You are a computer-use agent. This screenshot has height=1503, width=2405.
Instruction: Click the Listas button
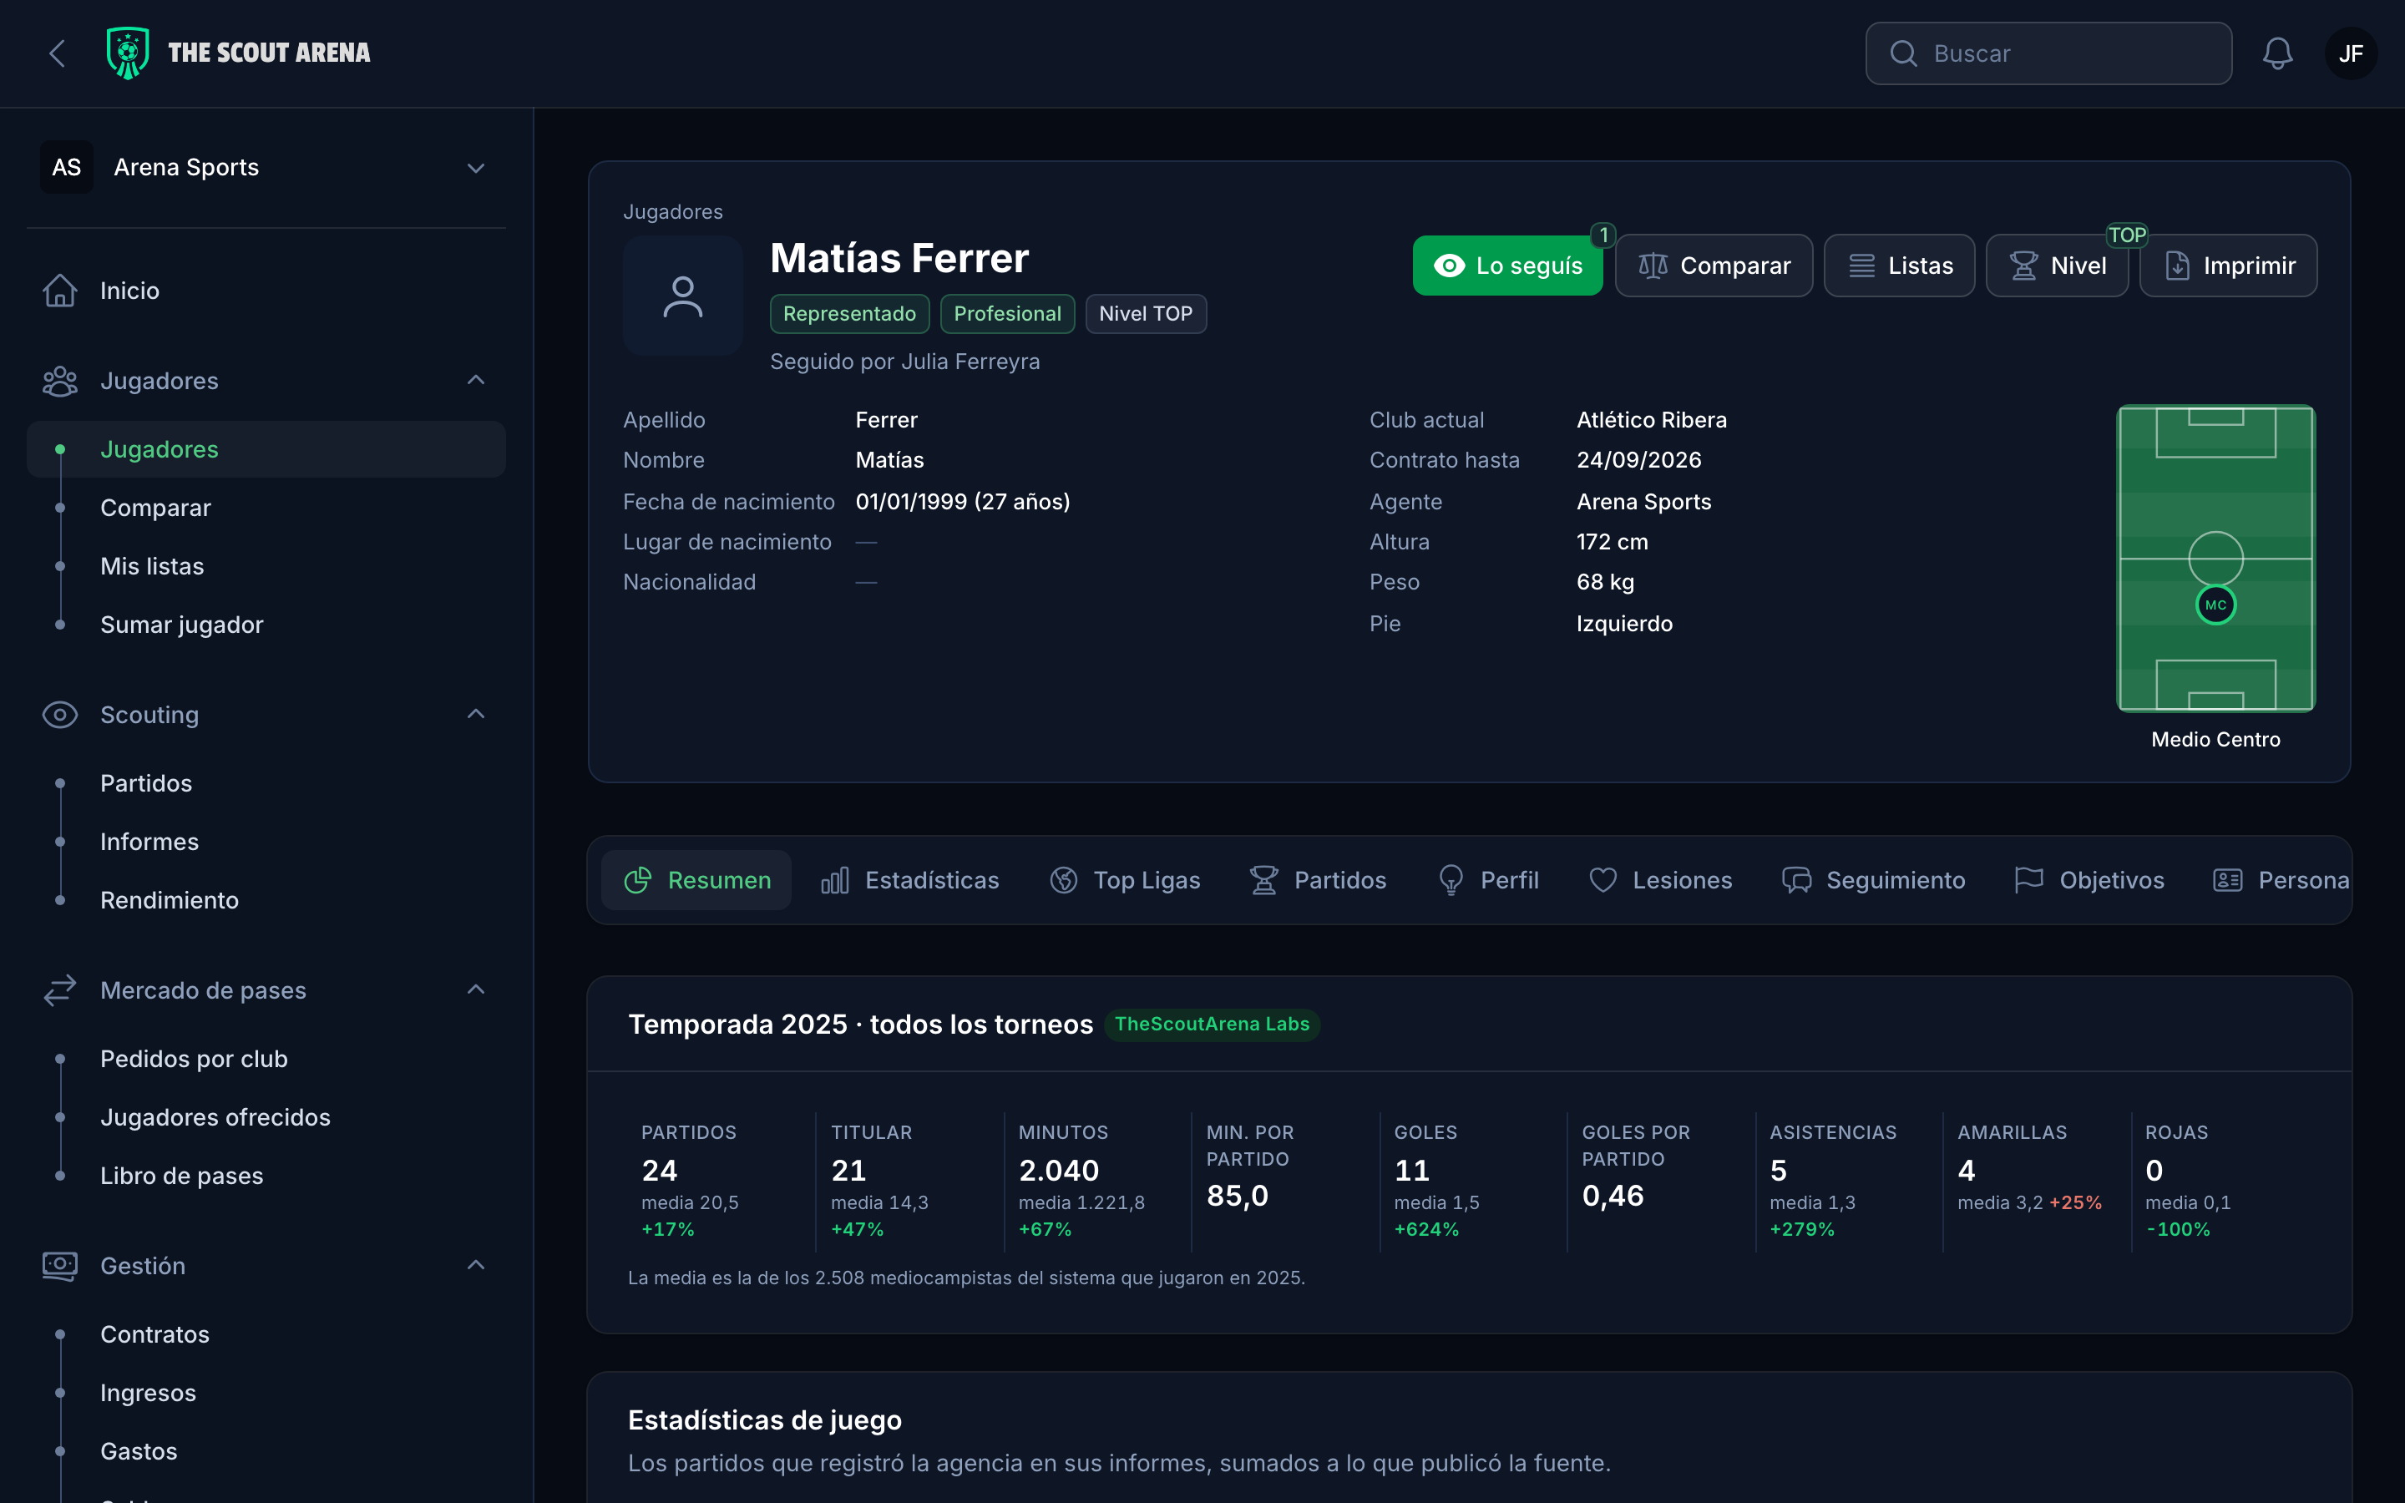(x=1899, y=266)
